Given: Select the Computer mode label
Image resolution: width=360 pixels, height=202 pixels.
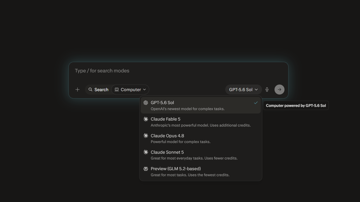Looking at the screenshot, I should click(x=131, y=90).
